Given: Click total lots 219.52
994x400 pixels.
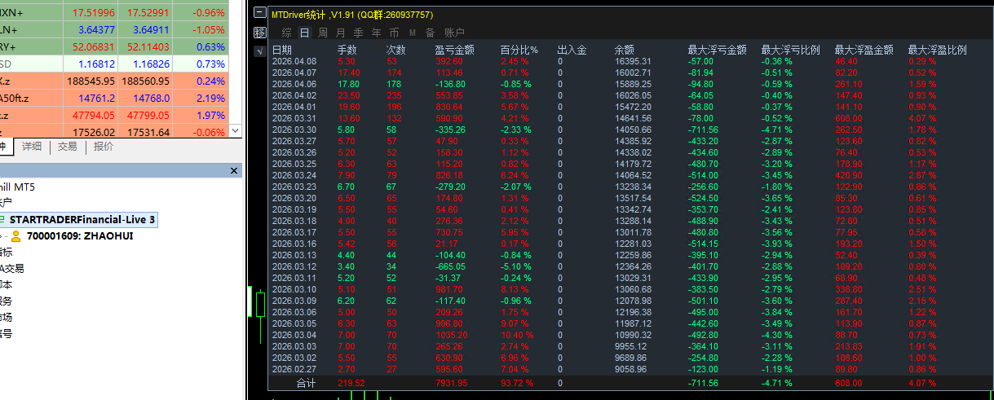Looking at the screenshot, I should pyautogui.click(x=351, y=384).
